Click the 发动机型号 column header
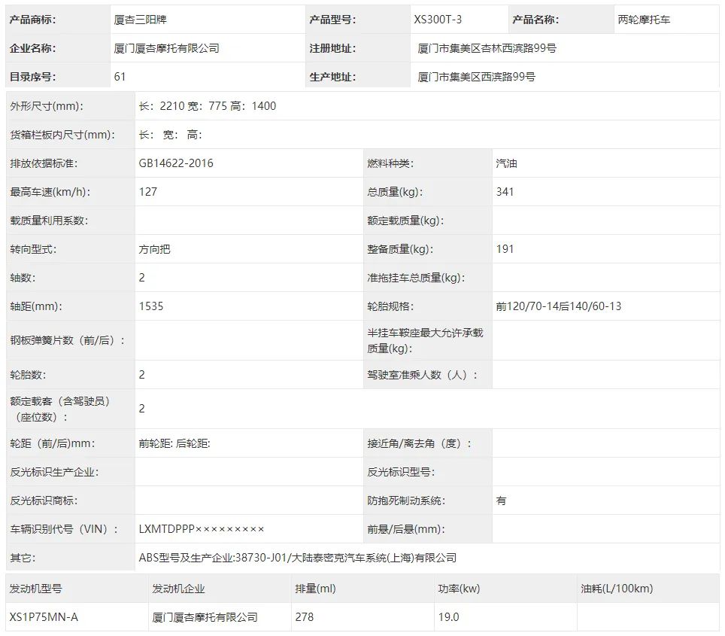This screenshot has width=725, height=636. pos(35,589)
